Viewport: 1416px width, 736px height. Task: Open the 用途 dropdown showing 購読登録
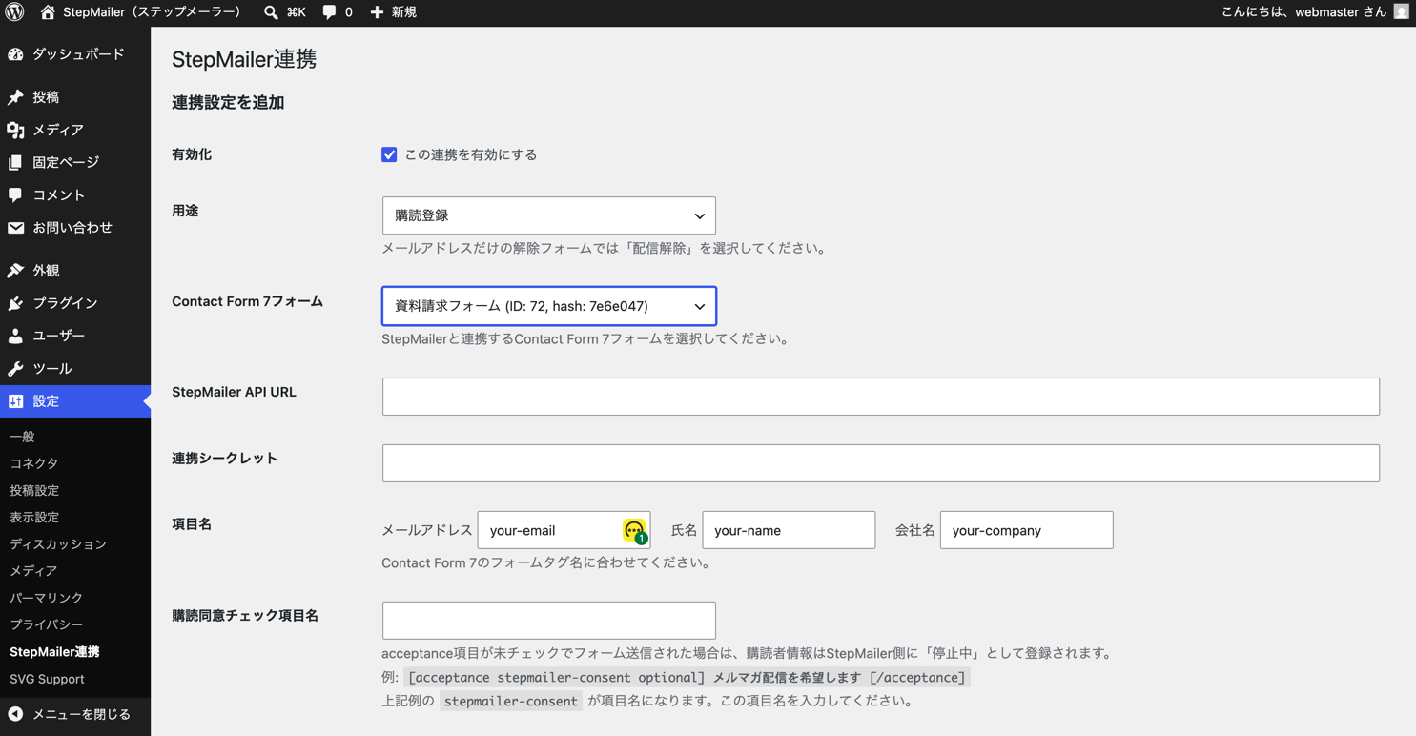pos(548,215)
